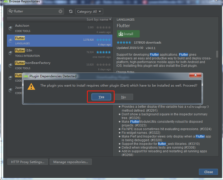Click the '4 weeks ago' text
This screenshot has width=223, height=180.
103,32
